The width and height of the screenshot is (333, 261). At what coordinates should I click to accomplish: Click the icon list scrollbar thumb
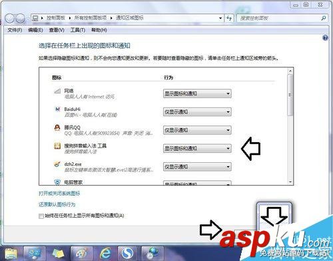click(x=290, y=95)
